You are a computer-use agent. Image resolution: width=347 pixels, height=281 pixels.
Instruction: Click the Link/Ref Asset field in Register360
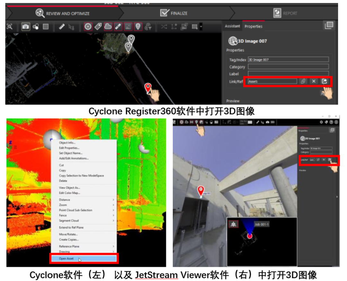coord(272,81)
